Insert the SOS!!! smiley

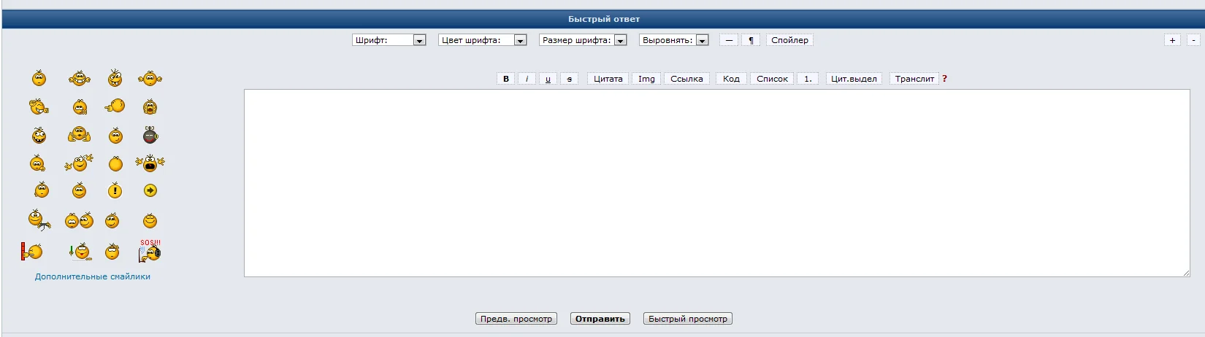(x=150, y=251)
